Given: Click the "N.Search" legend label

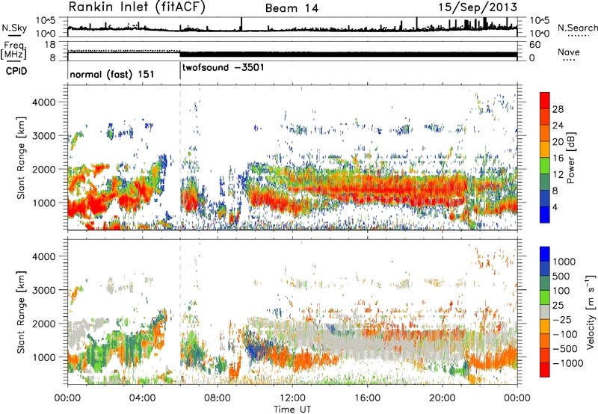Looking at the screenshot, I should pyautogui.click(x=577, y=28).
